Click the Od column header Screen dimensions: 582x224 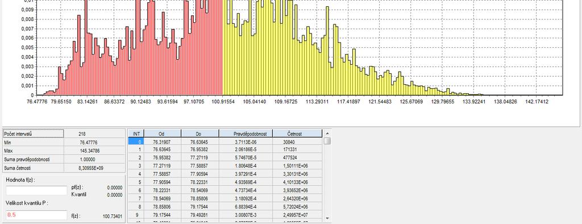click(163, 134)
